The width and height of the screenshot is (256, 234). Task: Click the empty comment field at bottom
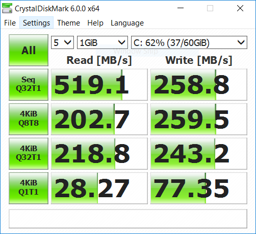128,219
